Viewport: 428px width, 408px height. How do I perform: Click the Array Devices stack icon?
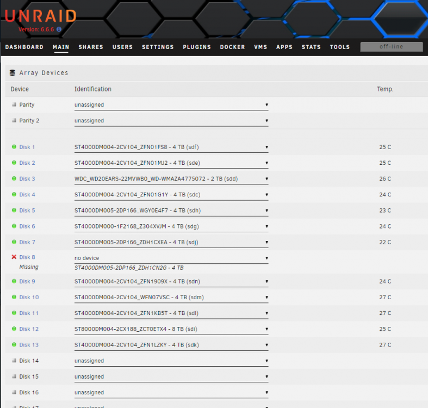13,73
